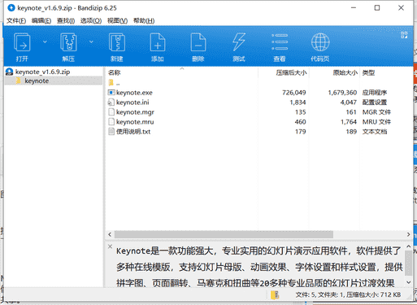Viewport: 417px width, 305px height.
Task: Click the 1,679,360 original size cell
Action: coord(342,93)
